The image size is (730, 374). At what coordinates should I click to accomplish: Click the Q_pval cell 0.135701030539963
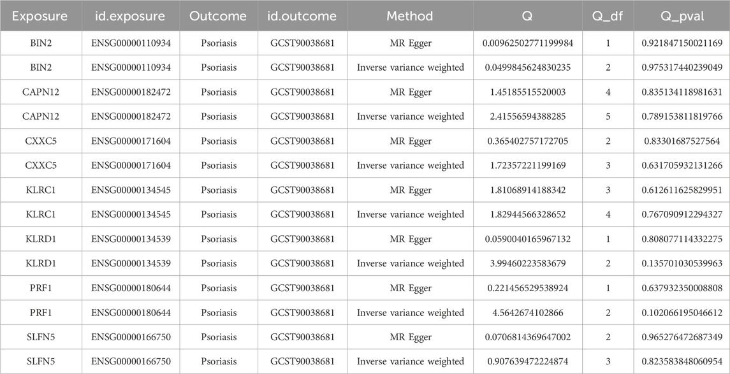pos(682,264)
